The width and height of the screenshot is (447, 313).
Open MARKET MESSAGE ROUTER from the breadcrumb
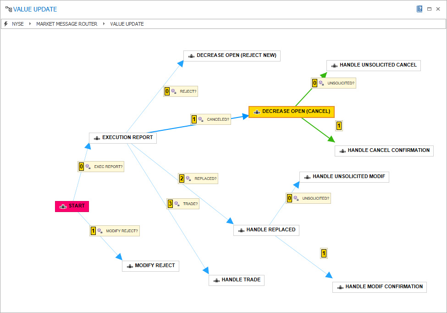(67, 24)
